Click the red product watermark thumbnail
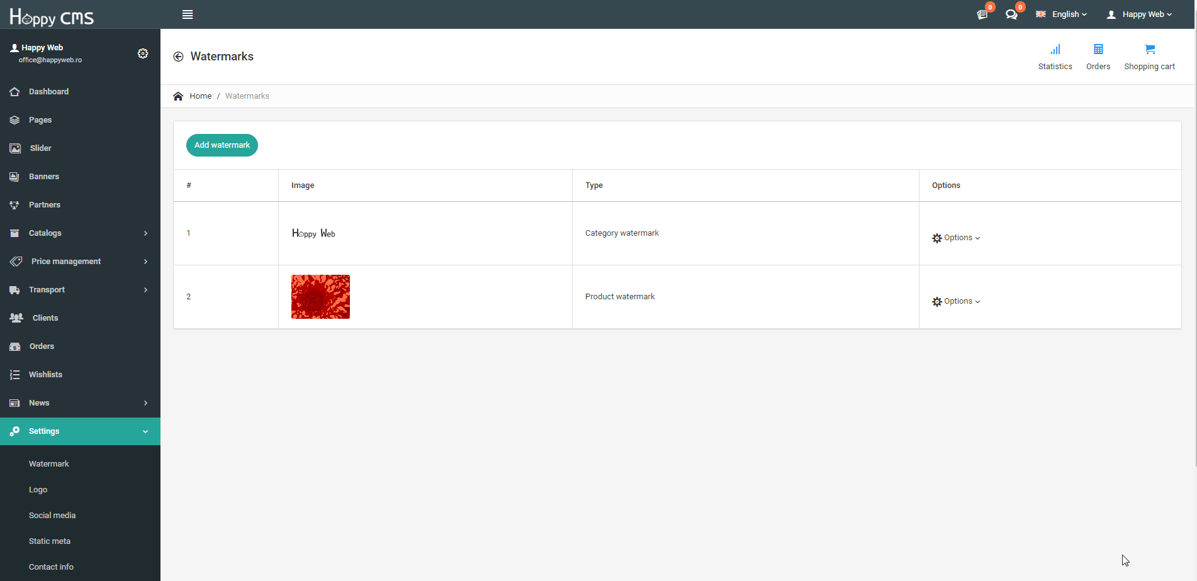The width and height of the screenshot is (1197, 581). click(320, 297)
